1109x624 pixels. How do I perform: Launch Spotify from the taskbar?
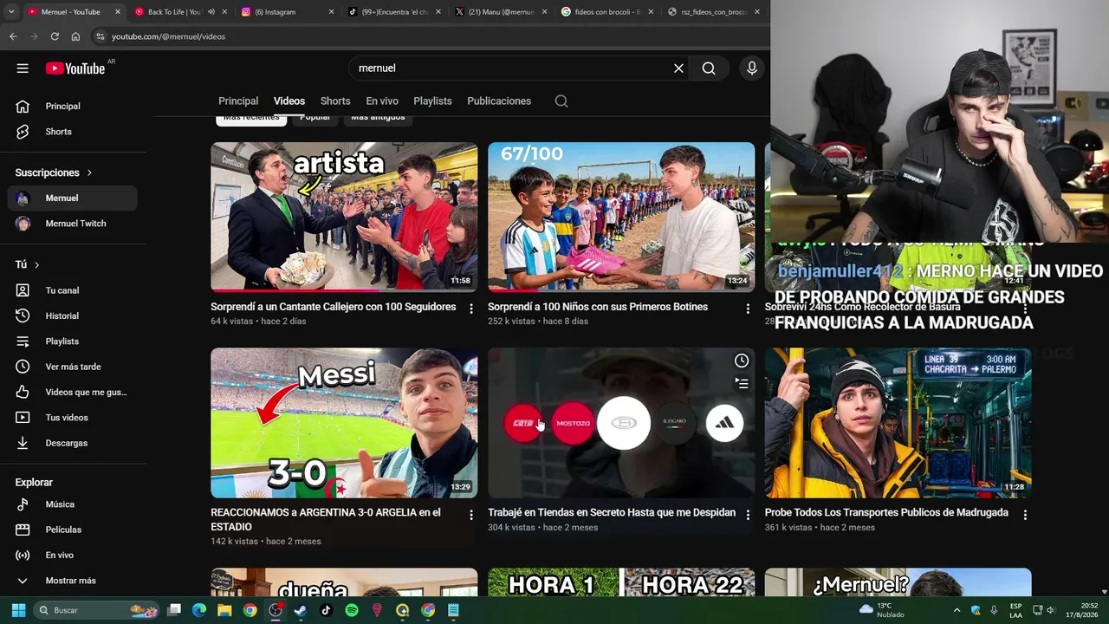pos(351,610)
